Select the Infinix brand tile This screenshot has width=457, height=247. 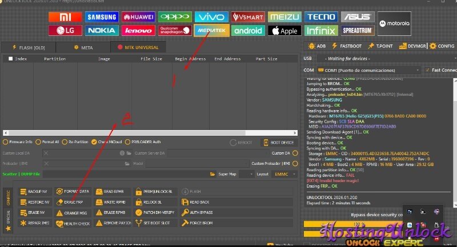click(321, 31)
